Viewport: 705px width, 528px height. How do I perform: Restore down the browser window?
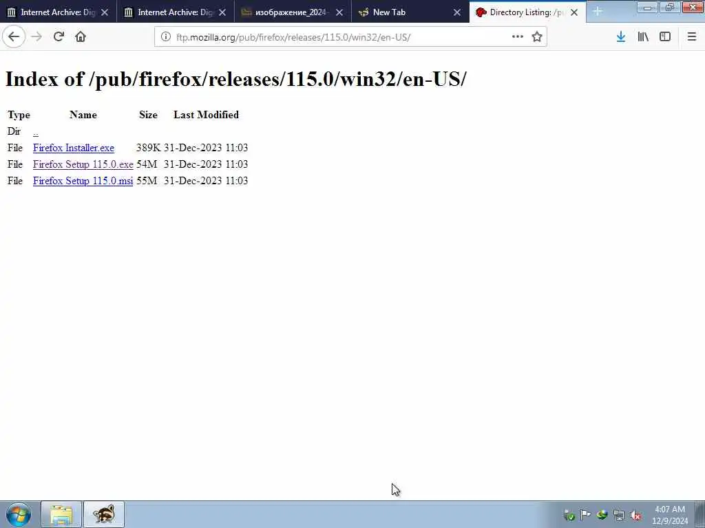pyautogui.click(x=670, y=8)
